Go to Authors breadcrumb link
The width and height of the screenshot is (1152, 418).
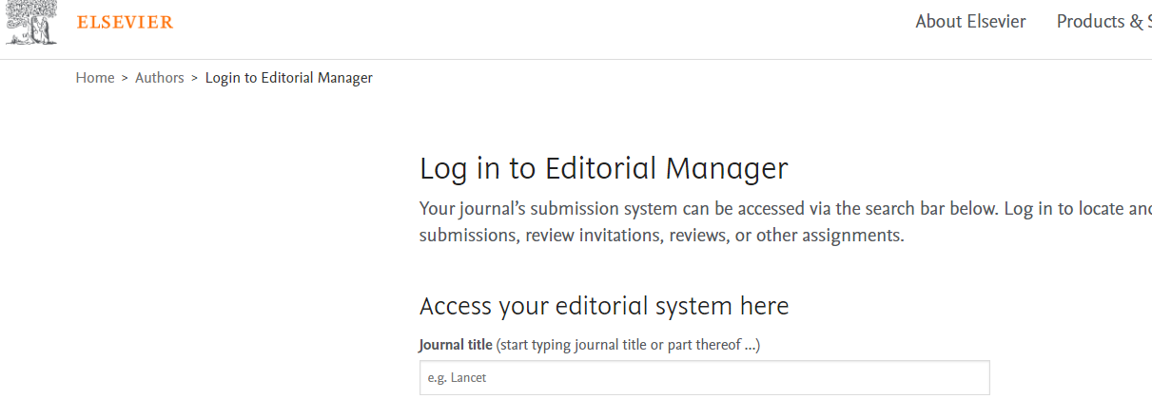[160, 78]
